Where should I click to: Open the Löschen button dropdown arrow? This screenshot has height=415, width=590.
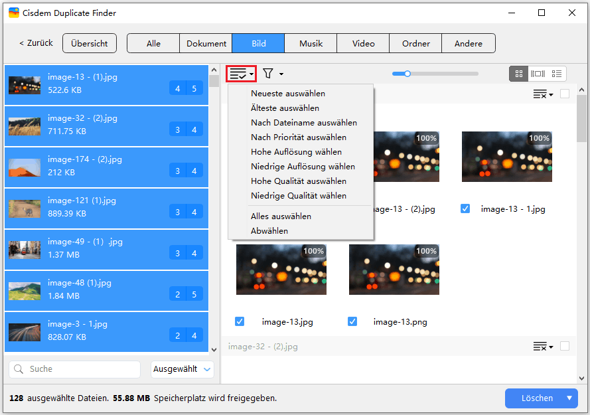pos(569,398)
